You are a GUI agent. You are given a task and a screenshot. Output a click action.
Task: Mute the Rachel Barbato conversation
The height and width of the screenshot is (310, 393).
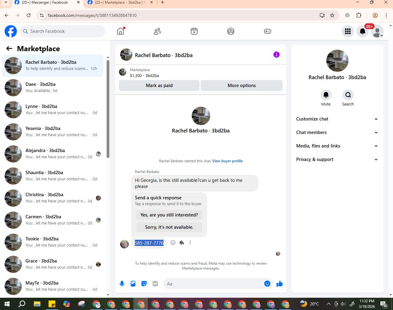point(326,95)
